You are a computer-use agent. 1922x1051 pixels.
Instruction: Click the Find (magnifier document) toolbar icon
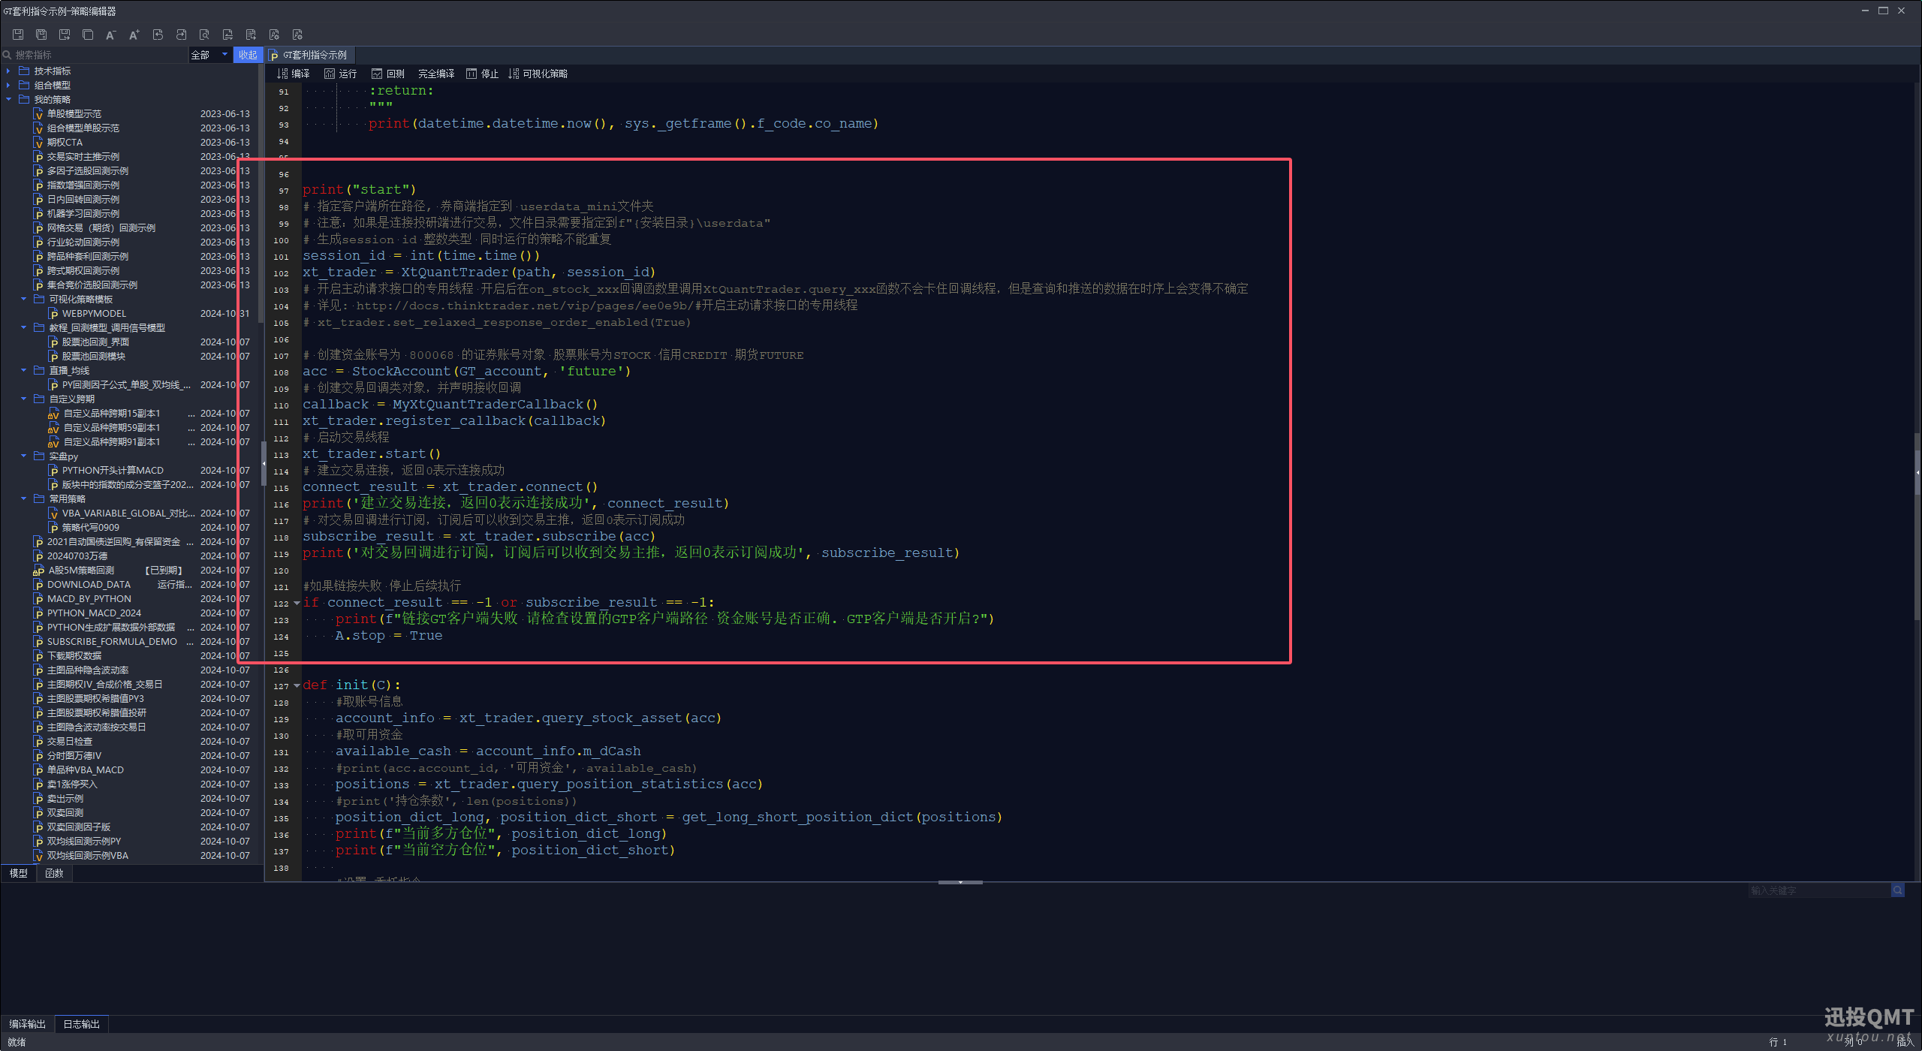click(x=204, y=35)
